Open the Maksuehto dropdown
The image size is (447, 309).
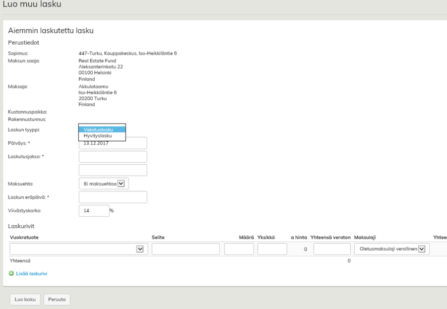[104, 184]
